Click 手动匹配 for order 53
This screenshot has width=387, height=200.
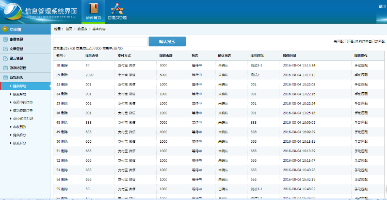coord(361,170)
